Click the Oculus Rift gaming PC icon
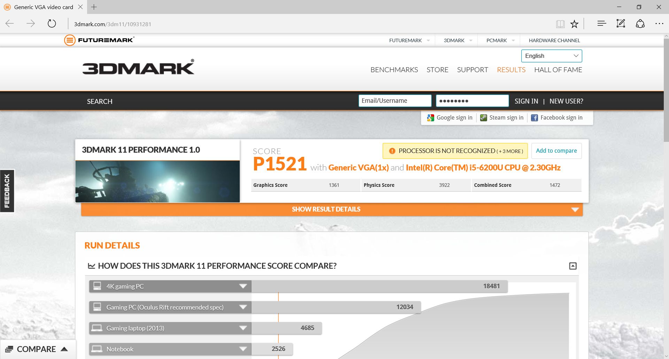 pyautogui.click(x=97, y=307)
